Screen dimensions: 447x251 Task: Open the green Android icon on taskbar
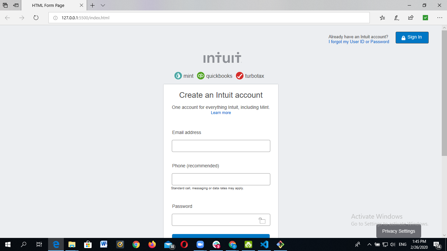248,244
